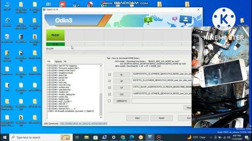Click the 'RES OK !!' log line

(x=57, y=104)
